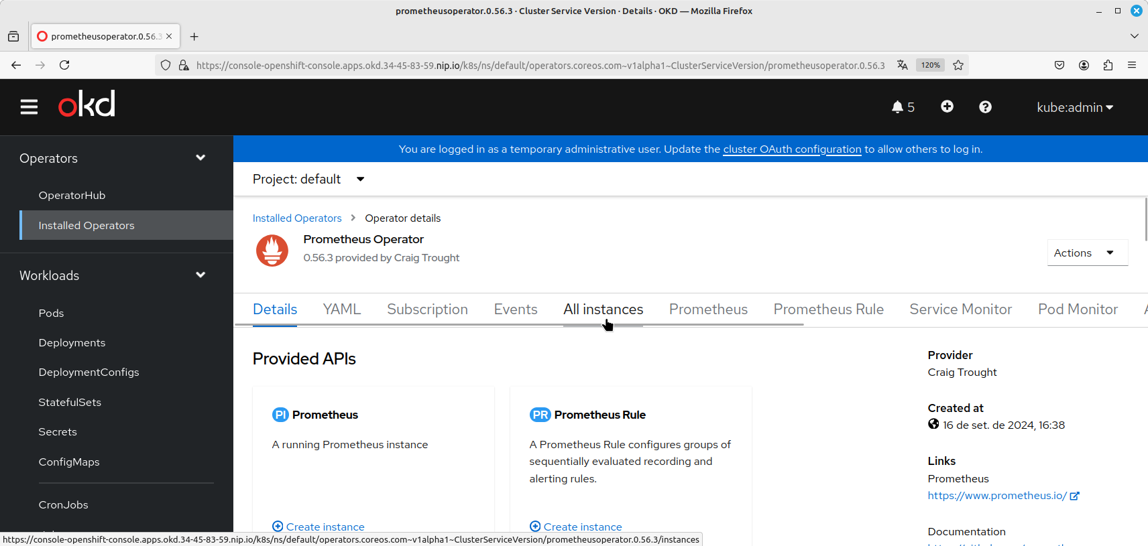Click the PR badge on the Prometheus Rule card

pyautogui.click(x=540, y=415)
